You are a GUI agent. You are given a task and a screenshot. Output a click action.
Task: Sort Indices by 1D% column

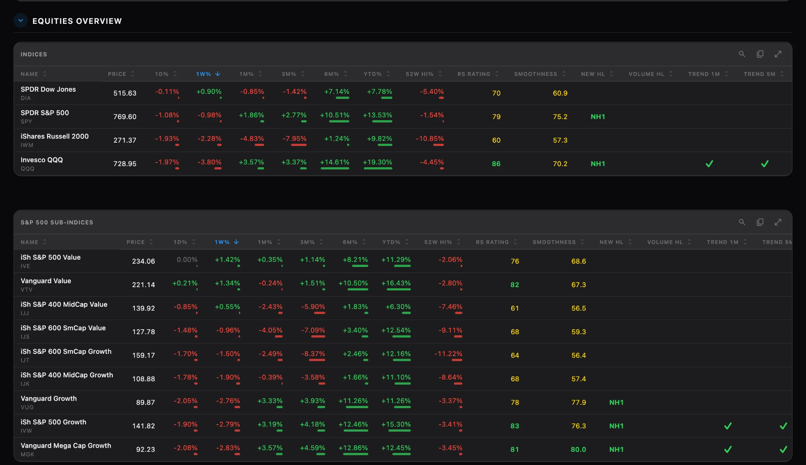tap(166, 74)
